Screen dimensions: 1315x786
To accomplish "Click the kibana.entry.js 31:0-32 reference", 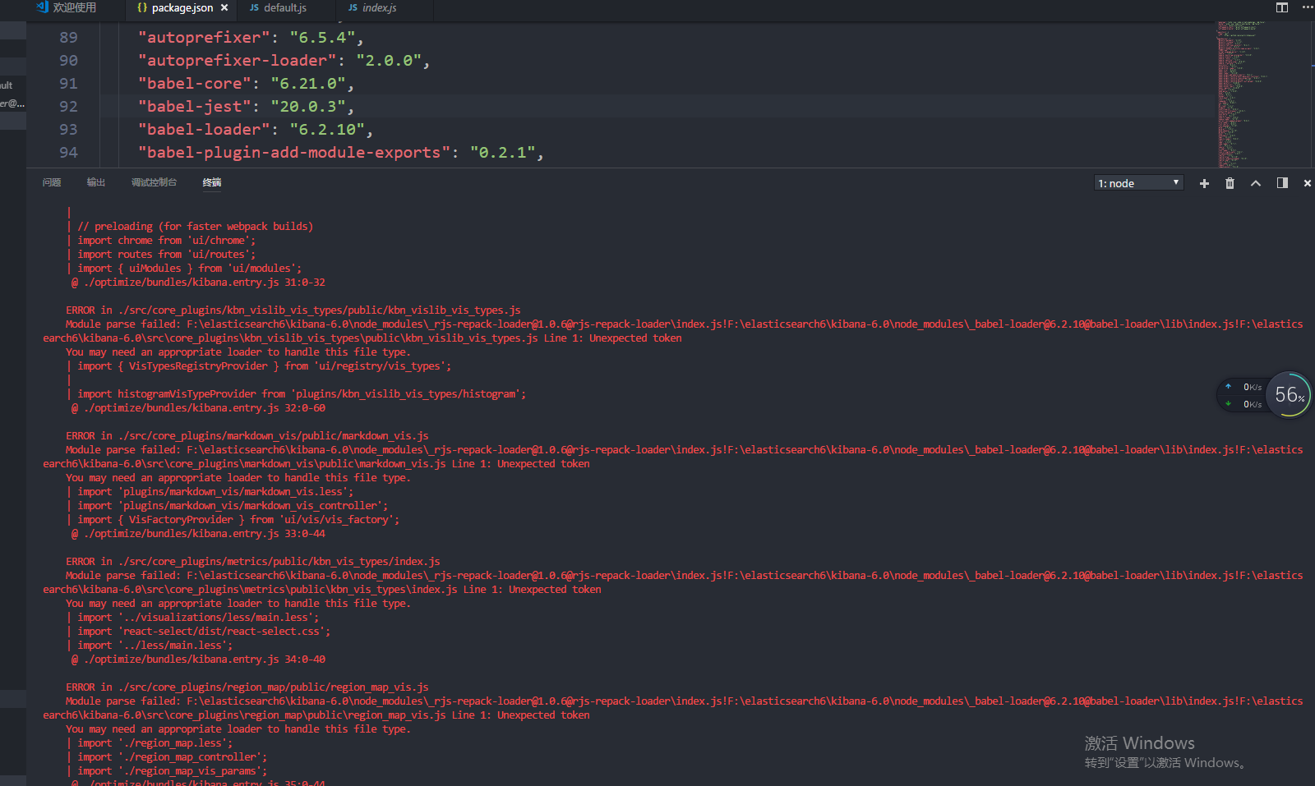I will 198,283.
